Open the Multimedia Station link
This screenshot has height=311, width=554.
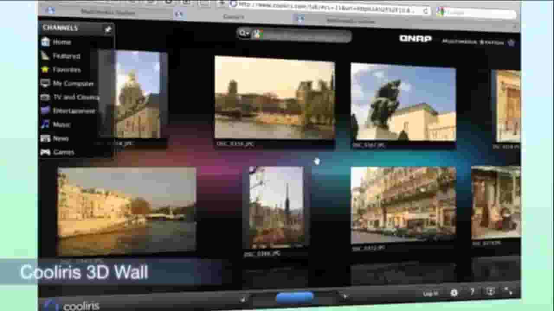pyautogui.click(x=473, y=42)
